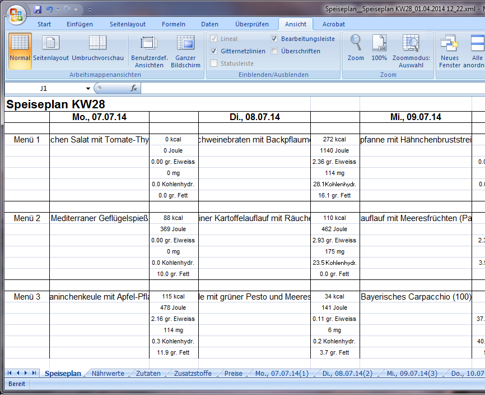Select the Mediterraner Geflügelspieß cell

(x=99, y=218)
